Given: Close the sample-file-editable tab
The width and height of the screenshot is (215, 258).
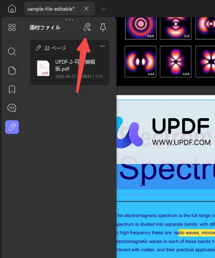Looking at the screenshot, I should 87,9.
